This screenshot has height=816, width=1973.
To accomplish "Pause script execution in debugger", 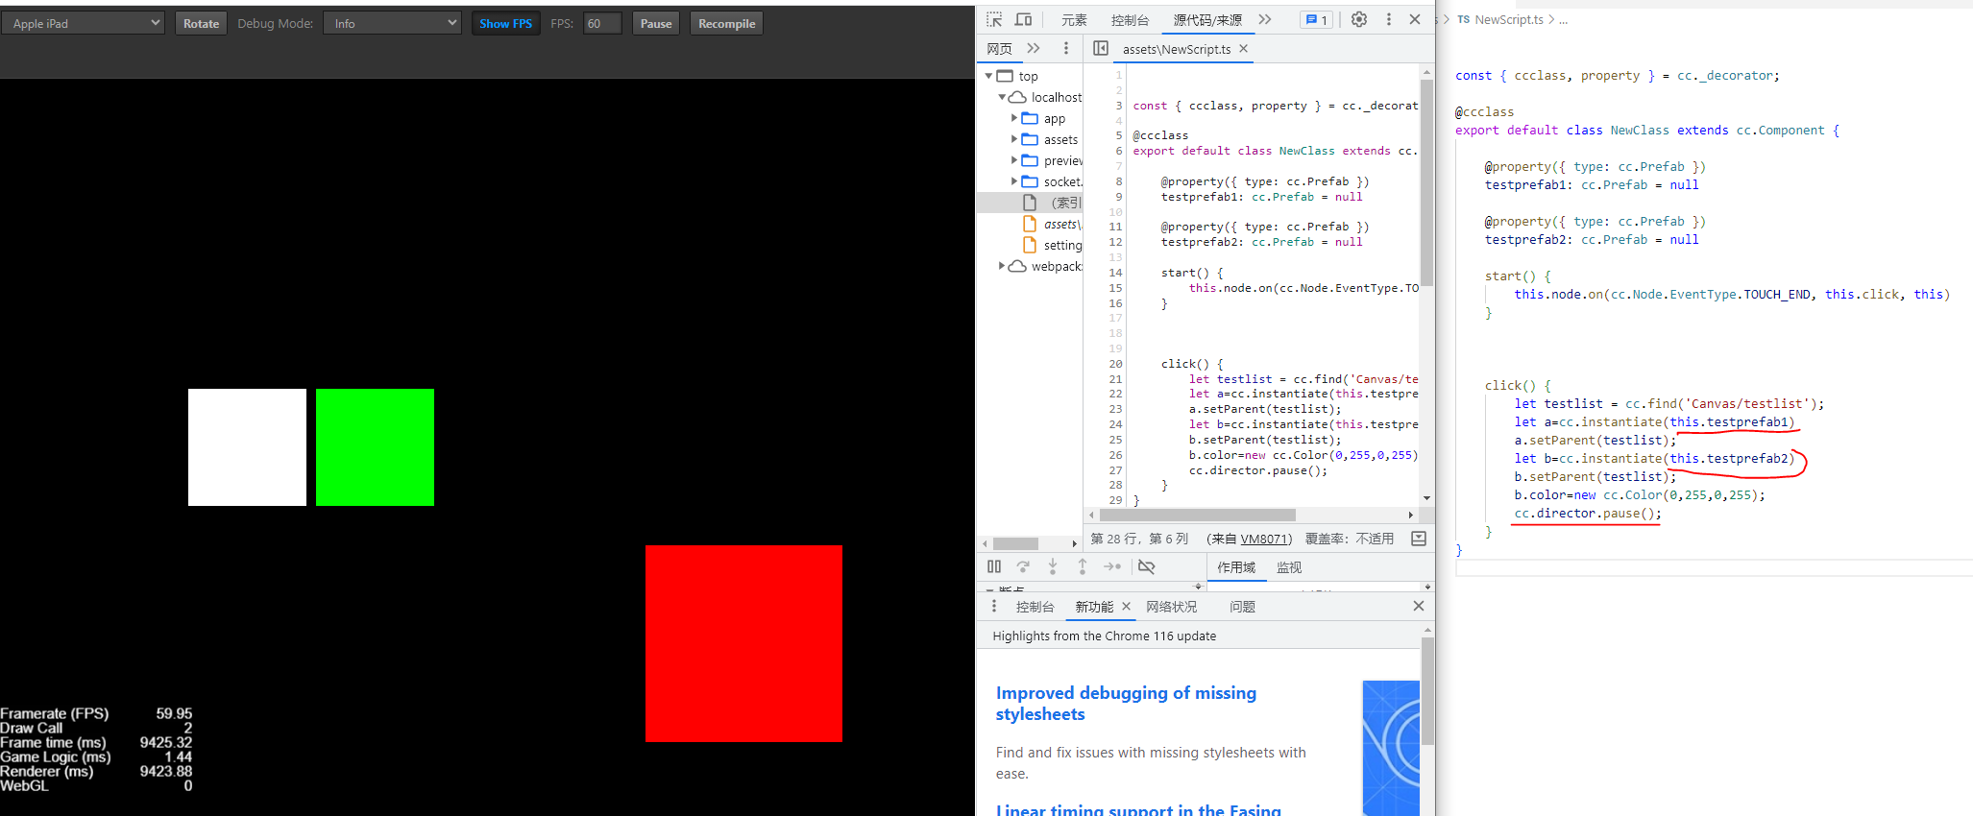I will (x=994, y=566).
